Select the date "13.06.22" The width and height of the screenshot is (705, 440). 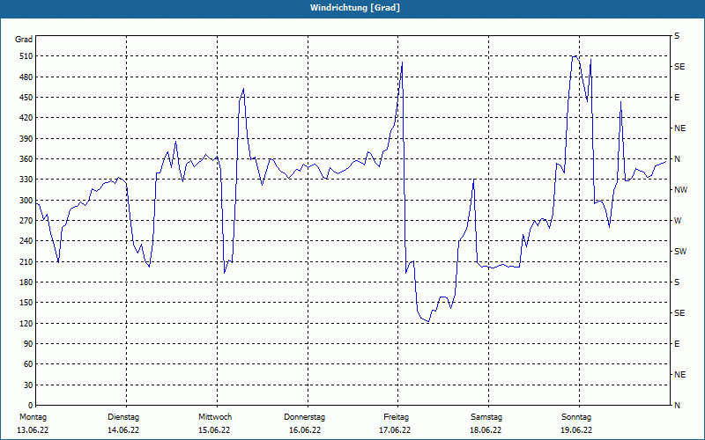(x=33, y=430)
